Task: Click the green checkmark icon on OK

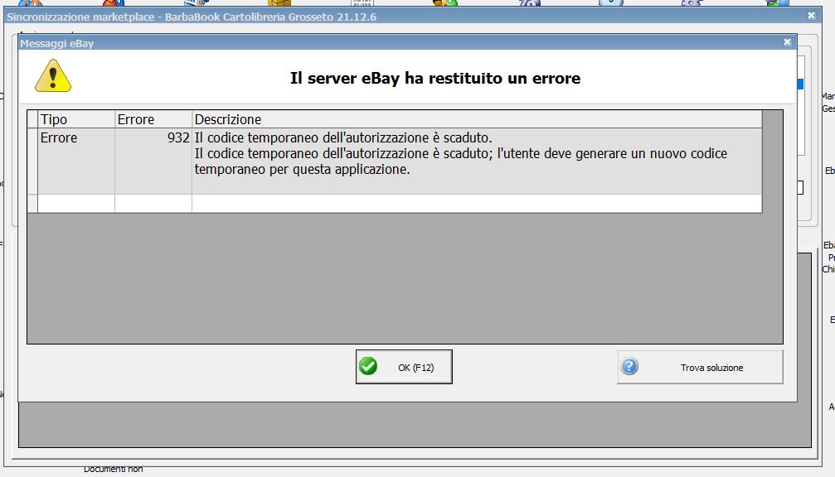Action: tap(368, 366)
